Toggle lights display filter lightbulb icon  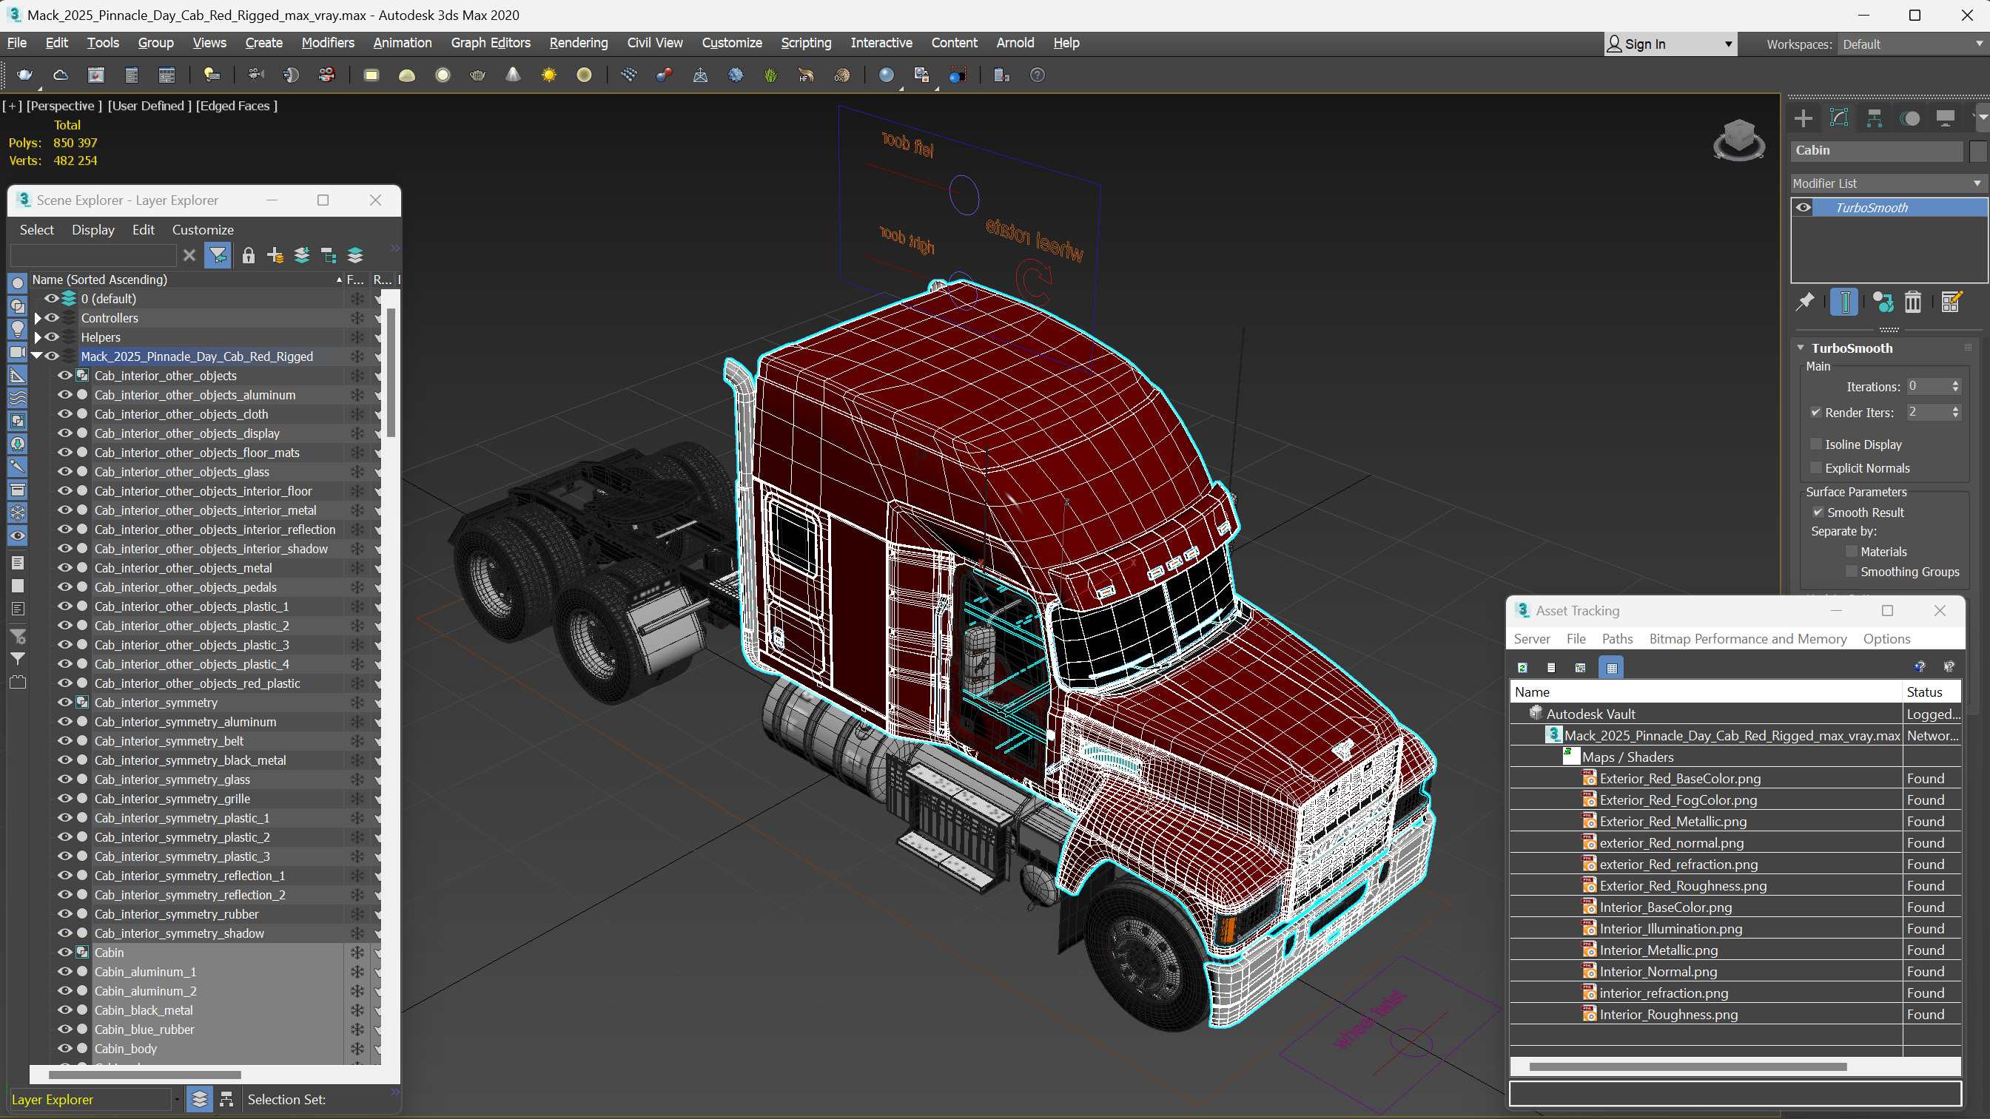pyautogui.click(x=17, y=329)
